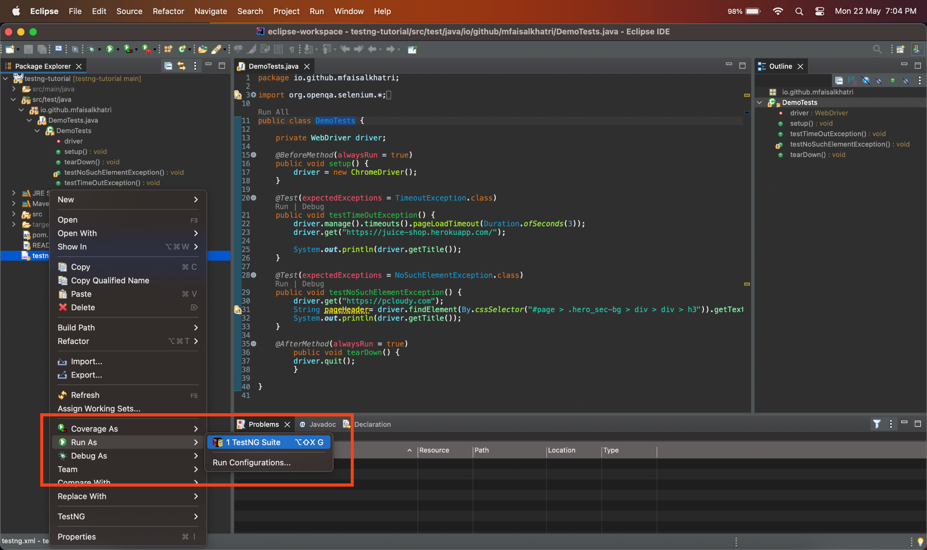Collapse the src/test/java folder
Image resolution: width=927 pixels, height=550 pixels.
(13, 99)
